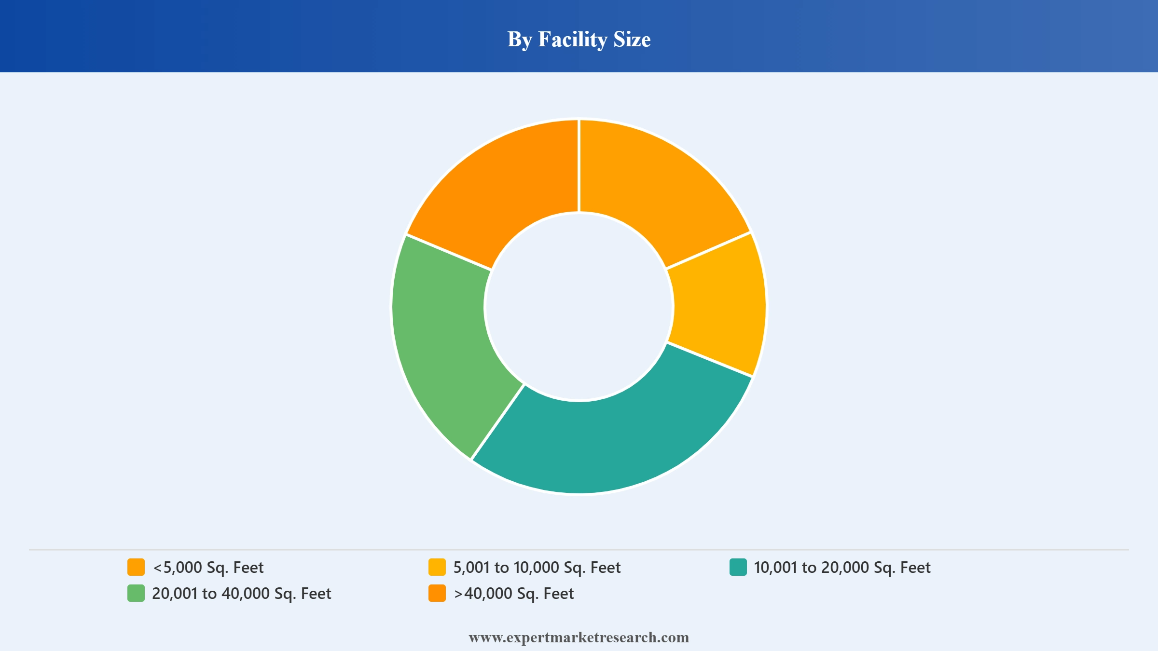
Task: Click the >40,000 Sq. Feet legend swatch
Action: tap(437, 593)
